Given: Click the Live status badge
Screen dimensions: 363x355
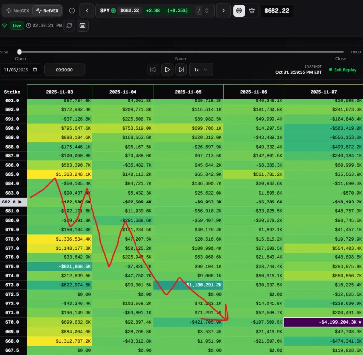Looking at the screenshot, I should 17,25.
